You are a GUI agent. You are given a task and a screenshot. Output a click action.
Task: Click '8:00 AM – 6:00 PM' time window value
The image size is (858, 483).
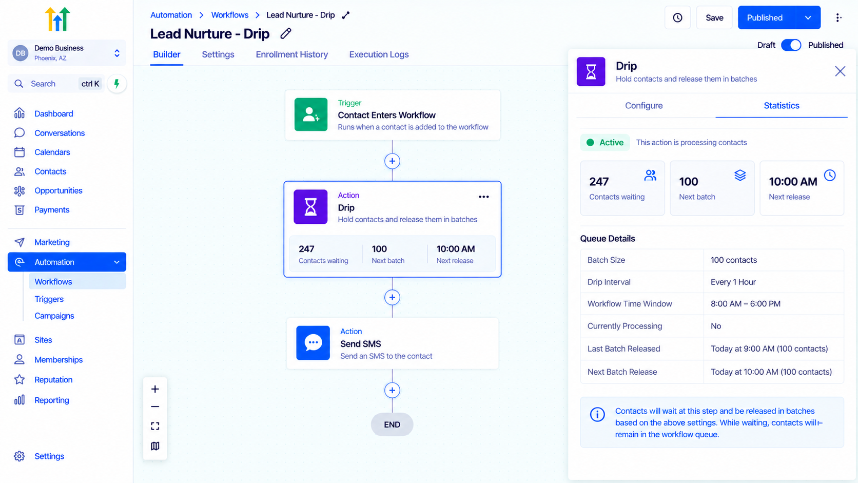point(745,304)
